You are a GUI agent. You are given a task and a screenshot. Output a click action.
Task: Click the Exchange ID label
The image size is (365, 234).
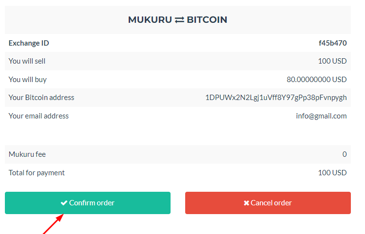(x=29, y=43)
